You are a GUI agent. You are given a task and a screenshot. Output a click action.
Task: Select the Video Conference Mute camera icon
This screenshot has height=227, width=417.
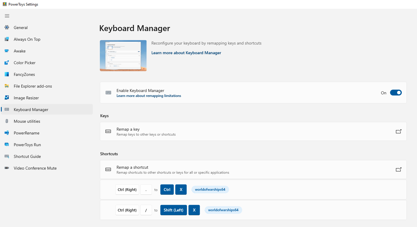coord(7,168)
